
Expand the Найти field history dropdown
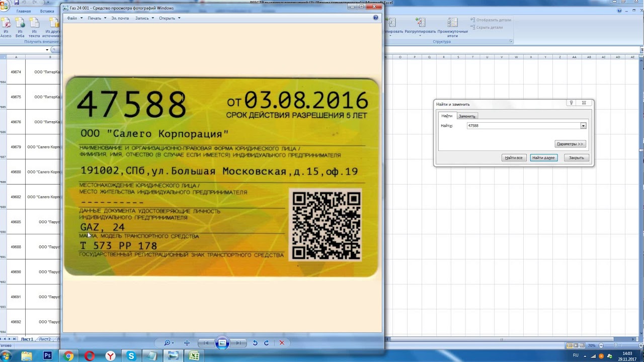(583, 126)
